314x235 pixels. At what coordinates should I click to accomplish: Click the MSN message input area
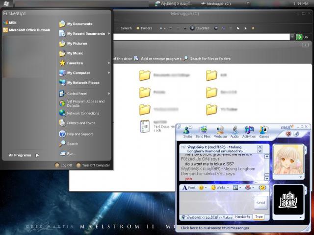tap(216, 202)
